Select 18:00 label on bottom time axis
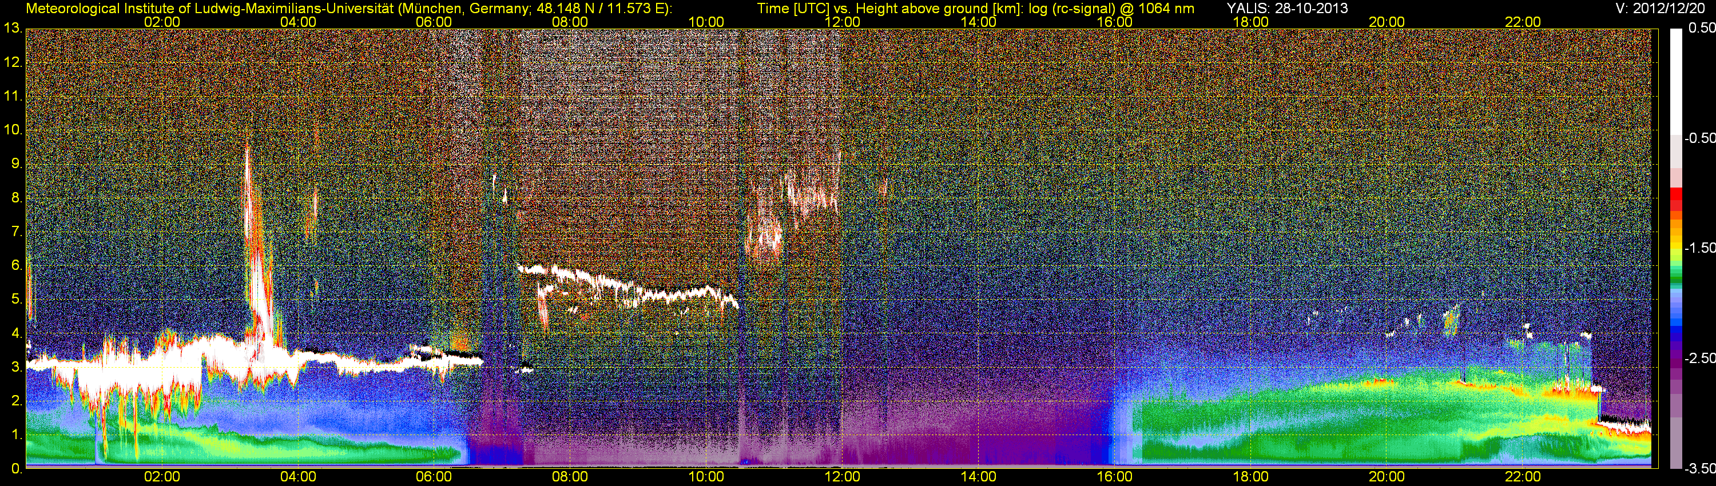 (x=1250, y=477)
